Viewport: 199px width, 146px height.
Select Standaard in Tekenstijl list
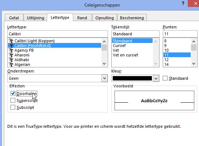[132, 41]
